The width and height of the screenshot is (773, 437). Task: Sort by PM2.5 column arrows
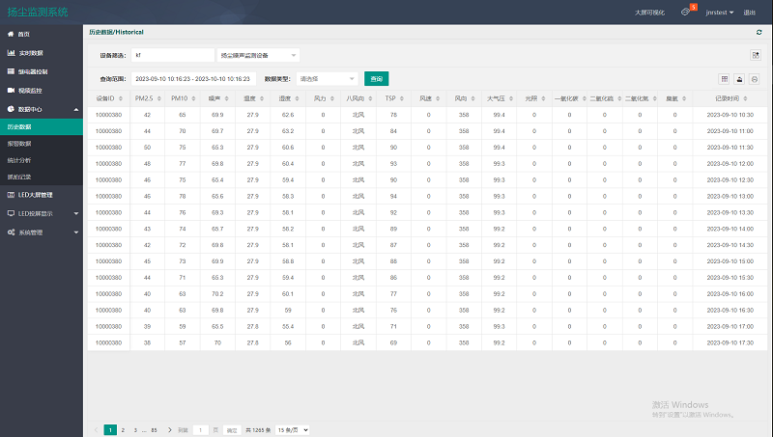click(159, 99)
